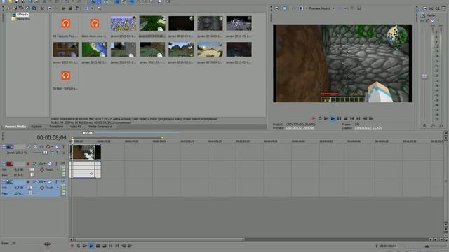Toggle Auto Preview in Project Media toolbar
Viewport: 449px width, 252px height.
(x=76, y=8)
